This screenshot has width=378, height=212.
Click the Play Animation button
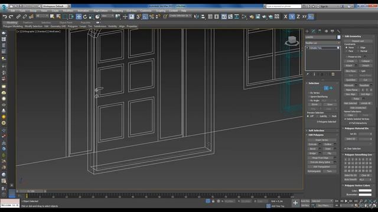point(346,201)
